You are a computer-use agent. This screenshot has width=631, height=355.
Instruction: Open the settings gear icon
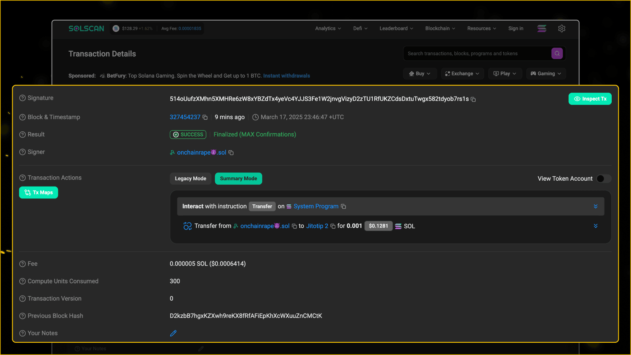tap(562, 28)
